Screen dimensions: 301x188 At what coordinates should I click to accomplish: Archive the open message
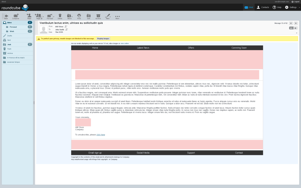[98, 16]
